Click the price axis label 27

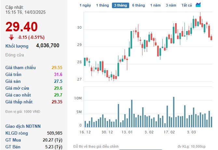click(x=79, y=79)
